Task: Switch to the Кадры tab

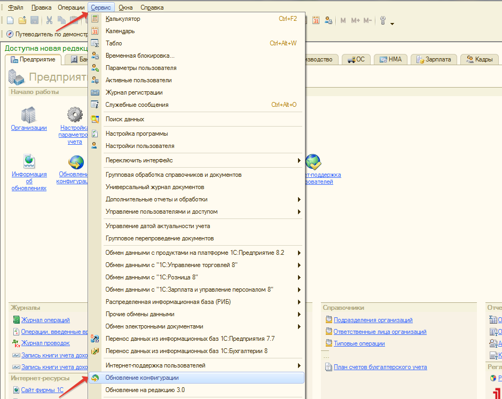Action: [476, 59]
